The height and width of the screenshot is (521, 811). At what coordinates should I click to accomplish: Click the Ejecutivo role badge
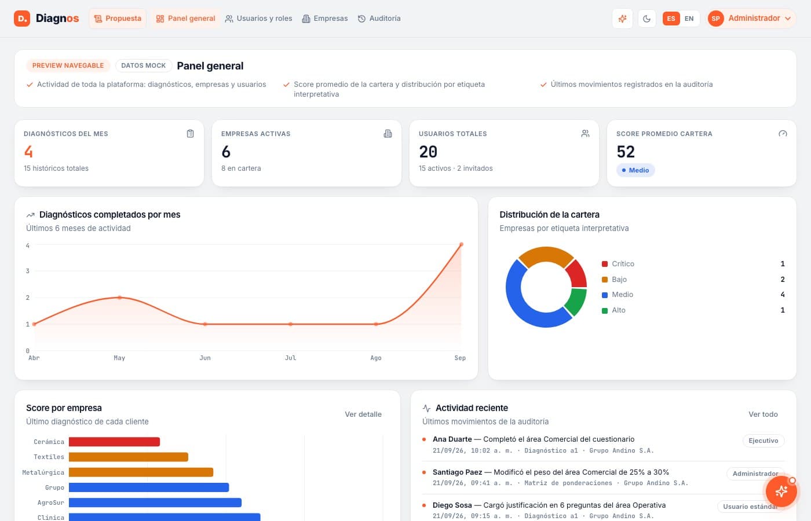(x=763, y=441)
